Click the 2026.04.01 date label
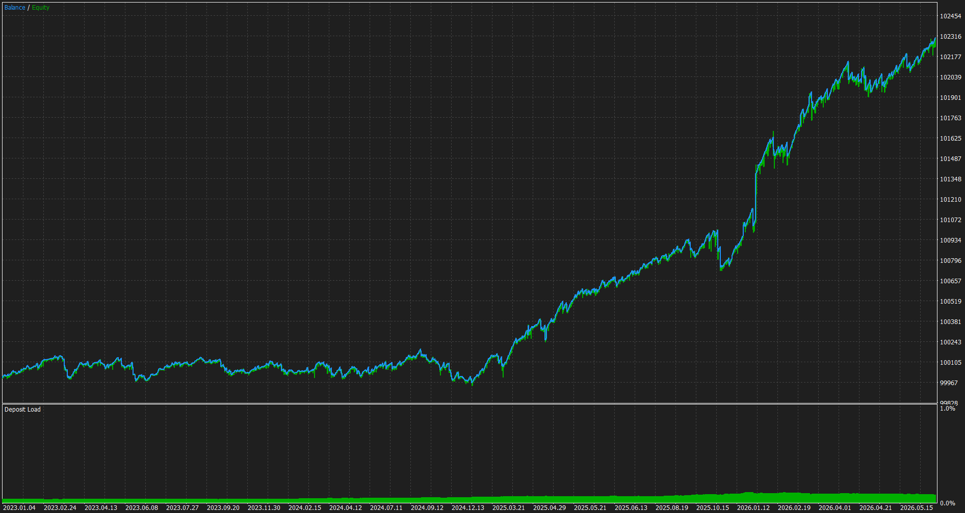The width and height of the screenshot is (965, 513). coord(835,508)
